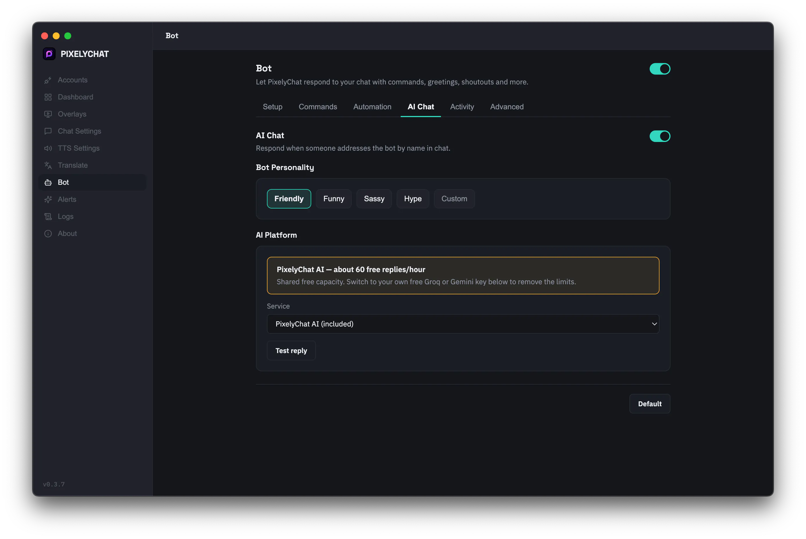Click the Bot title in header bar
The height and width of the screenshot is (539, 806).
(x=172, y=36)
